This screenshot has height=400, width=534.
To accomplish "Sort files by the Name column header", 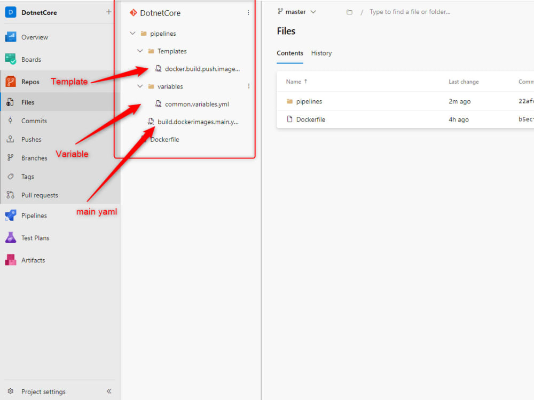I will 295,82.
